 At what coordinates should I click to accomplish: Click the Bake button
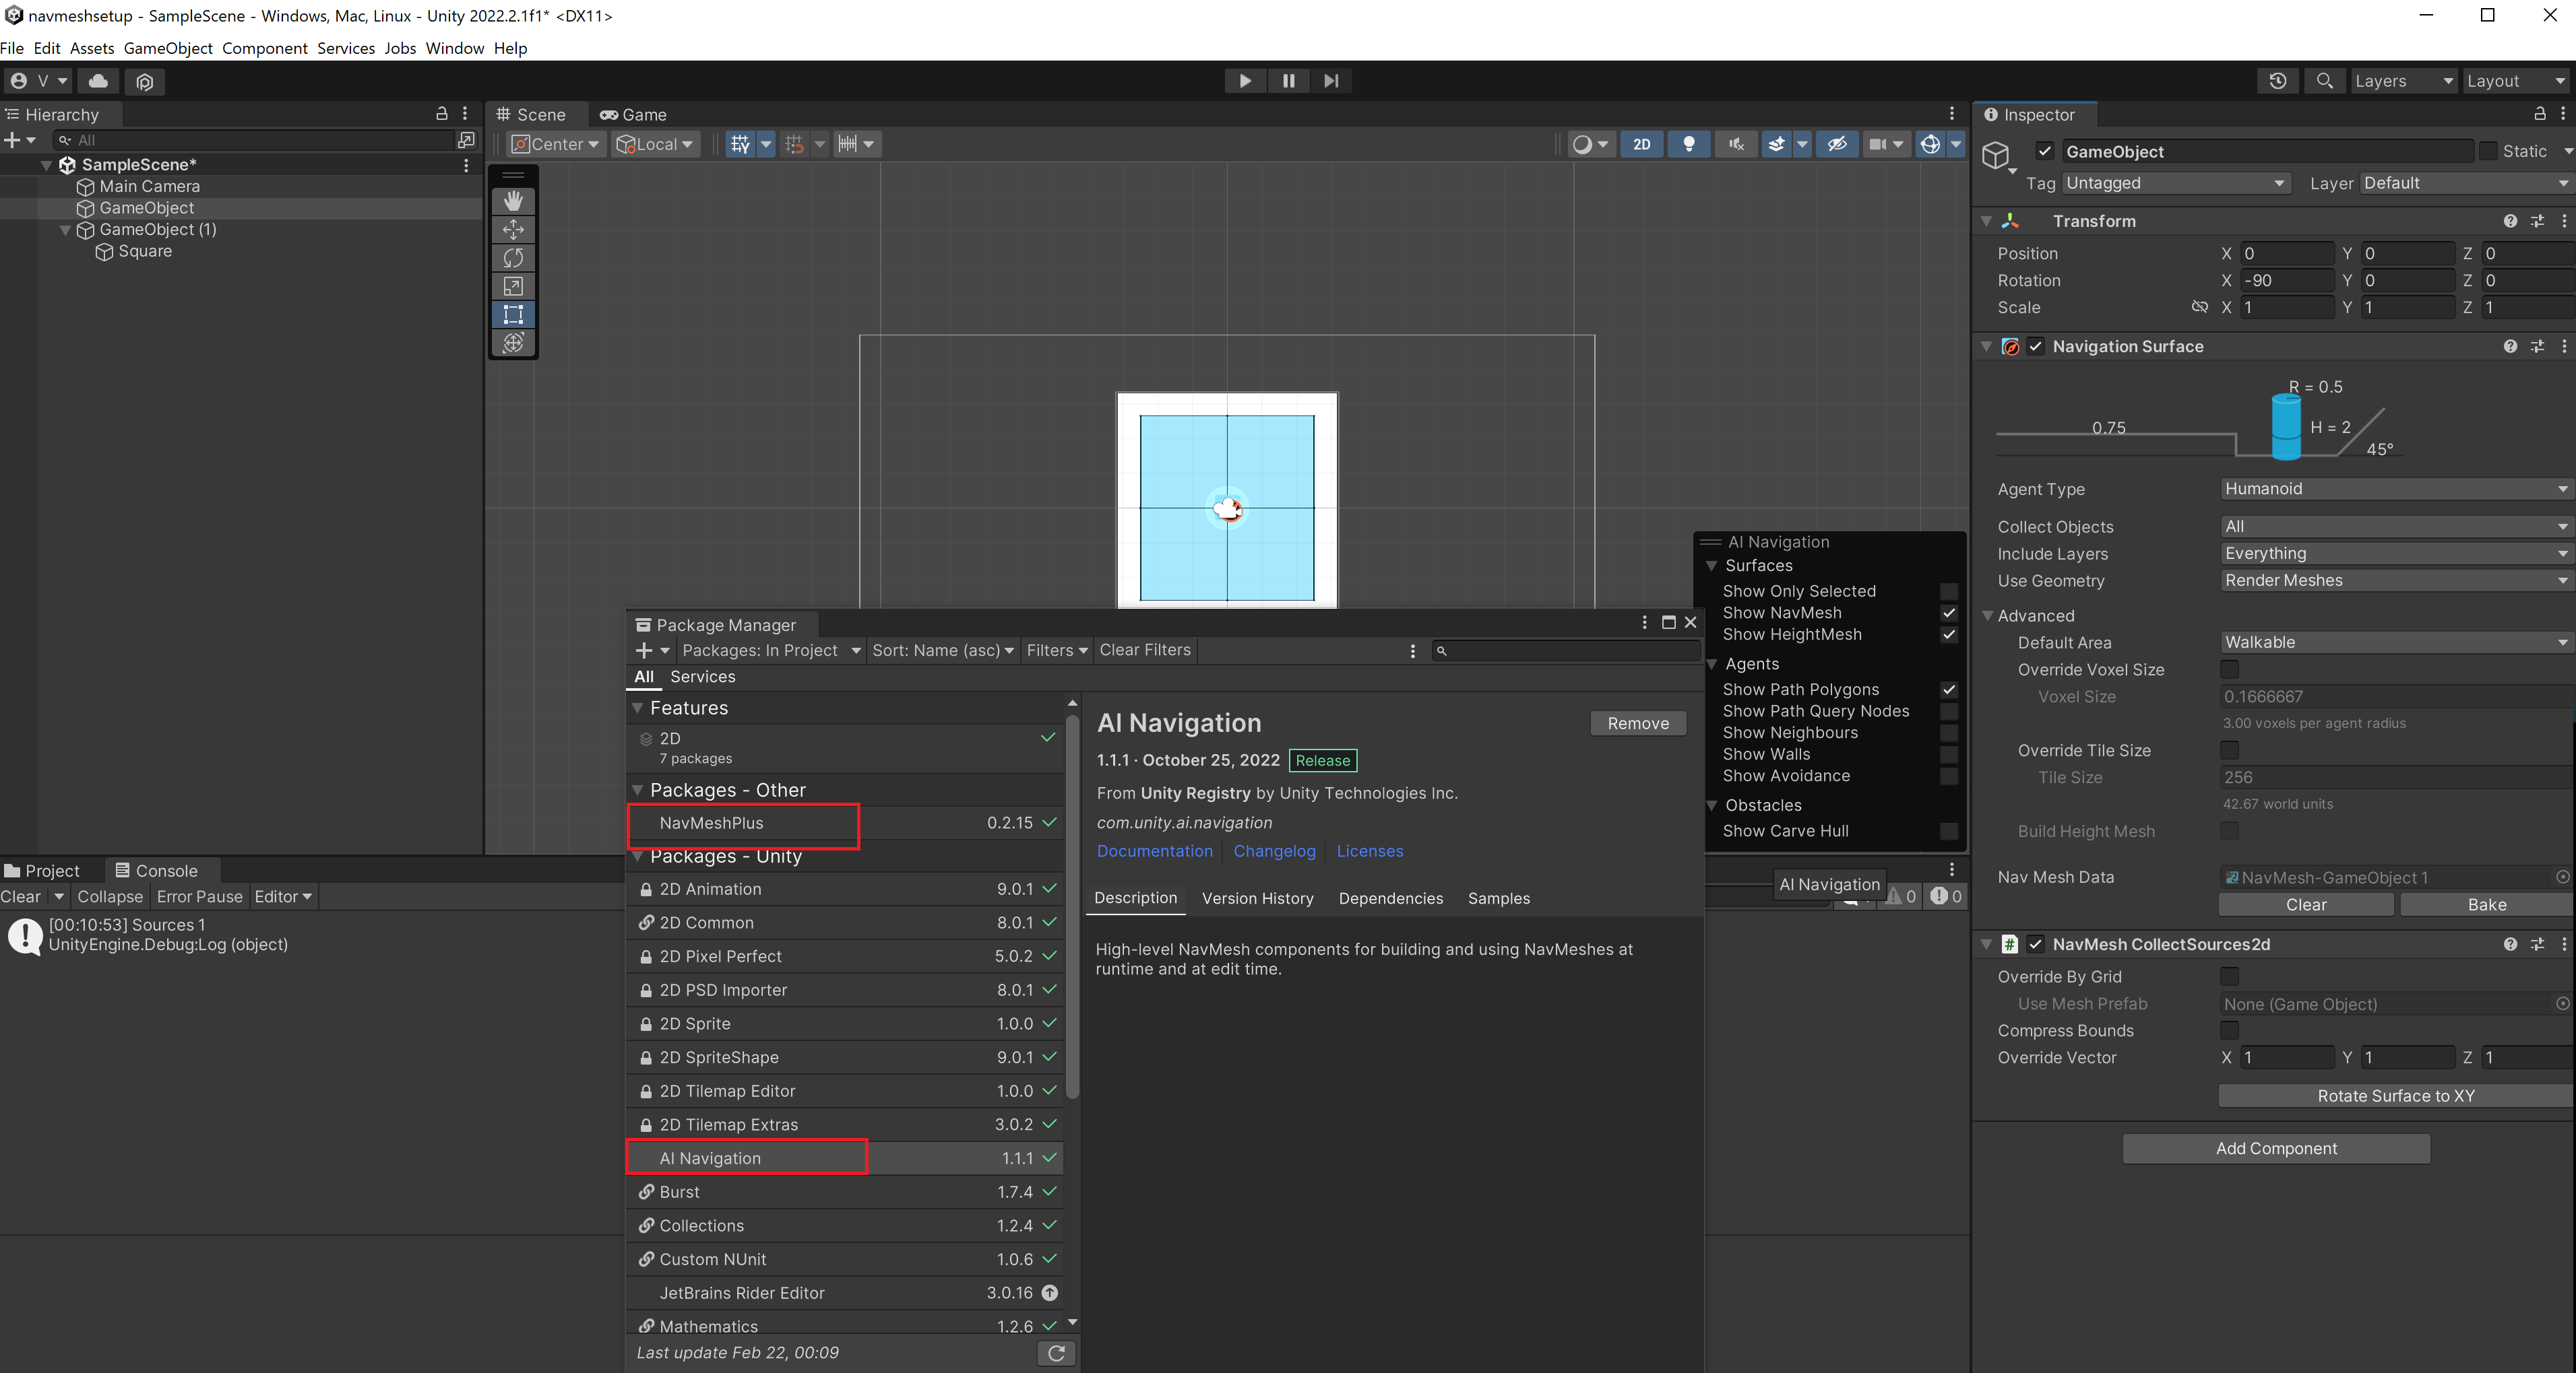coord(2486,904)
